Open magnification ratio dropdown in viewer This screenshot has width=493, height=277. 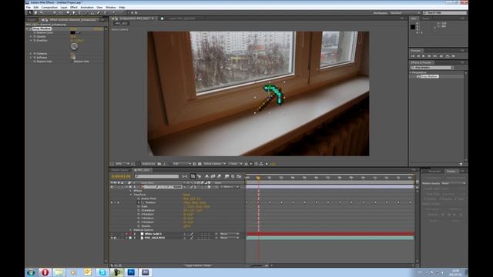122,164
